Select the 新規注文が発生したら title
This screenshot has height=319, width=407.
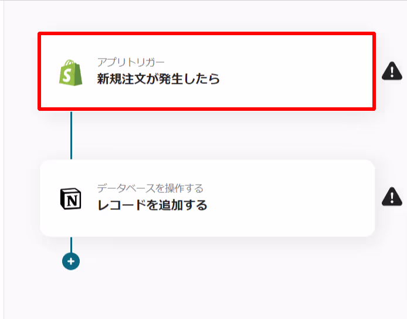(158, 79)
